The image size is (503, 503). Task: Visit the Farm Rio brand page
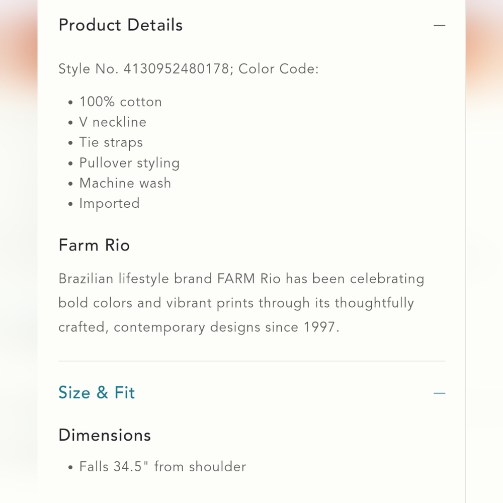(94, 245)
